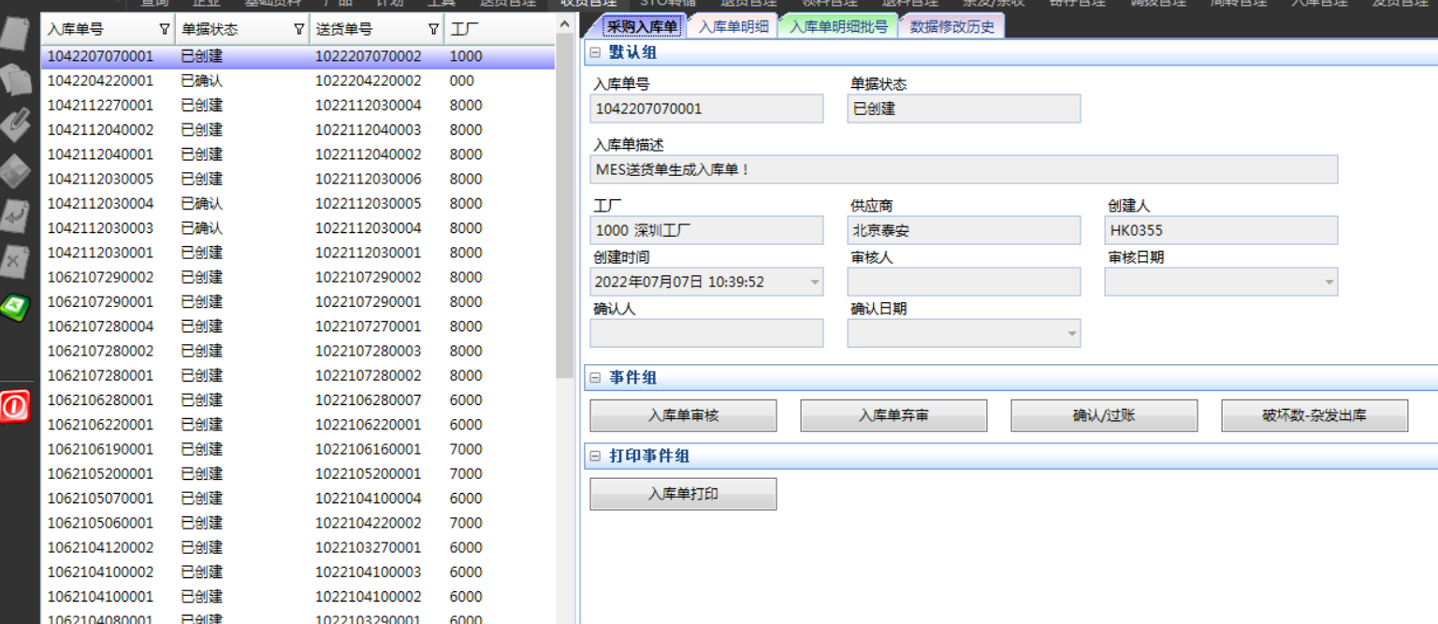Open filter on 入库单号 column header
The height and width of the screenshot is (624, 1438).
pyautogui.click(x=165, y=30)
